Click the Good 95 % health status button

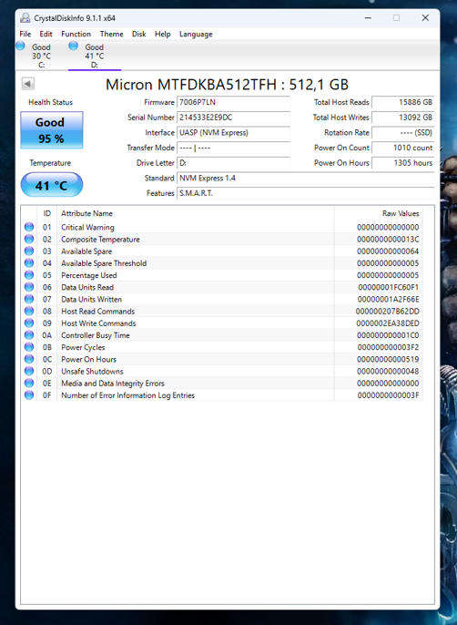(x=52, y=130)
